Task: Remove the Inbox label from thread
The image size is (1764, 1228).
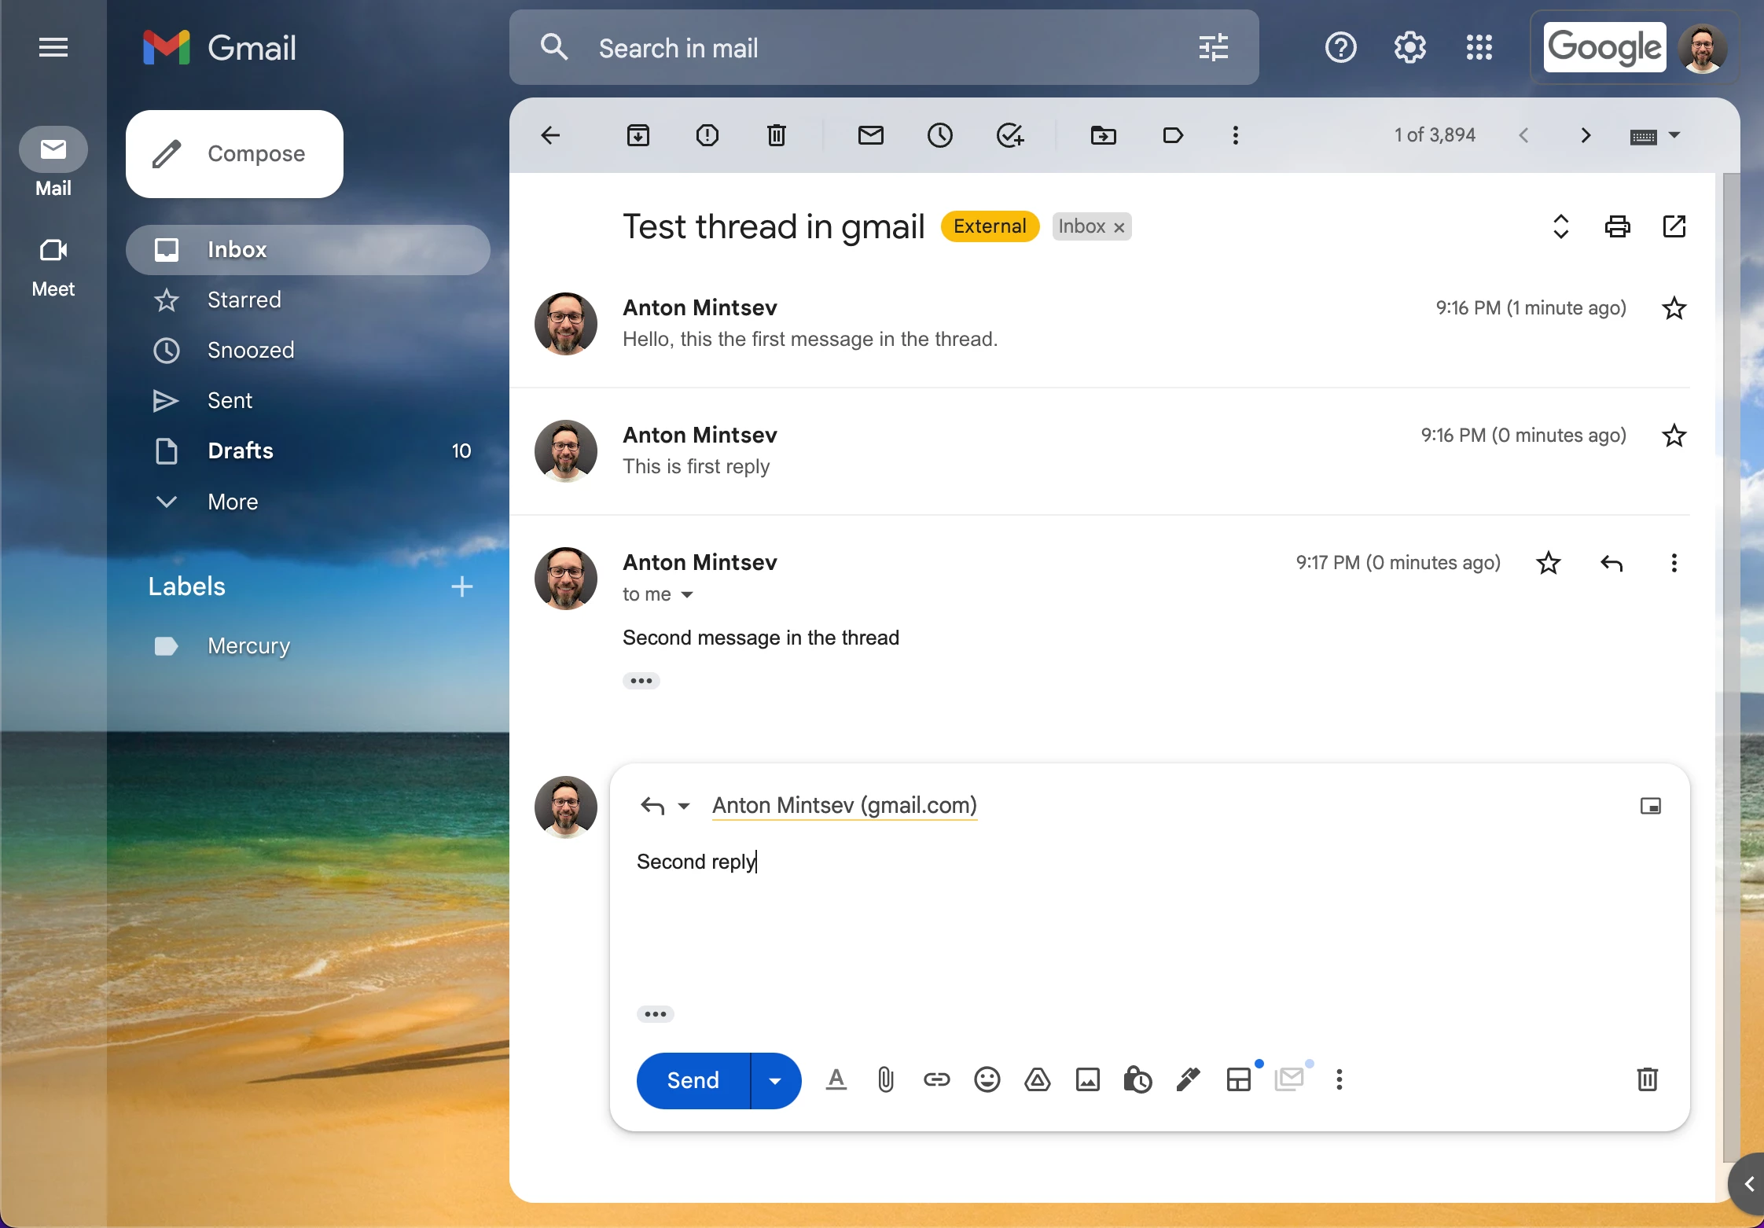Action: point(1119,227)
